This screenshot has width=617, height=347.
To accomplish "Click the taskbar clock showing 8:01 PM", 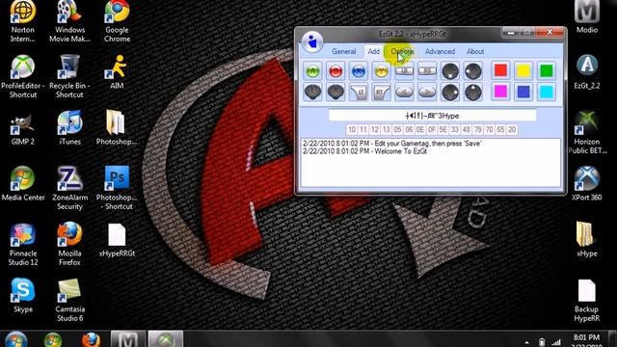I will point(587,340).
